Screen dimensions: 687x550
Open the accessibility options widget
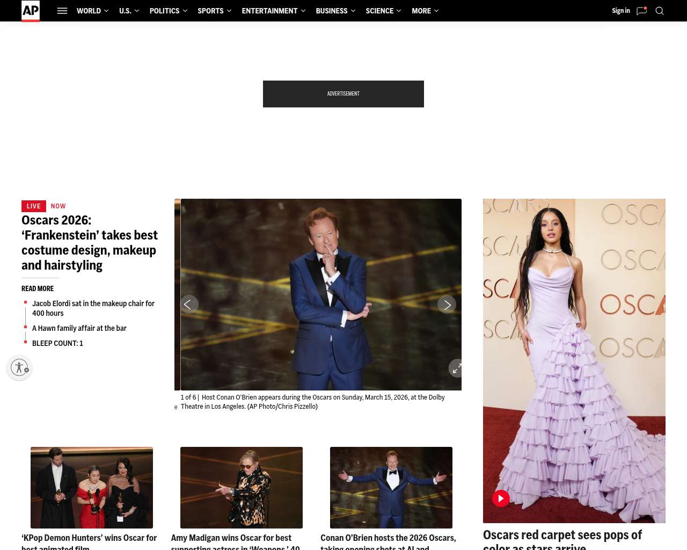[19, 367]
